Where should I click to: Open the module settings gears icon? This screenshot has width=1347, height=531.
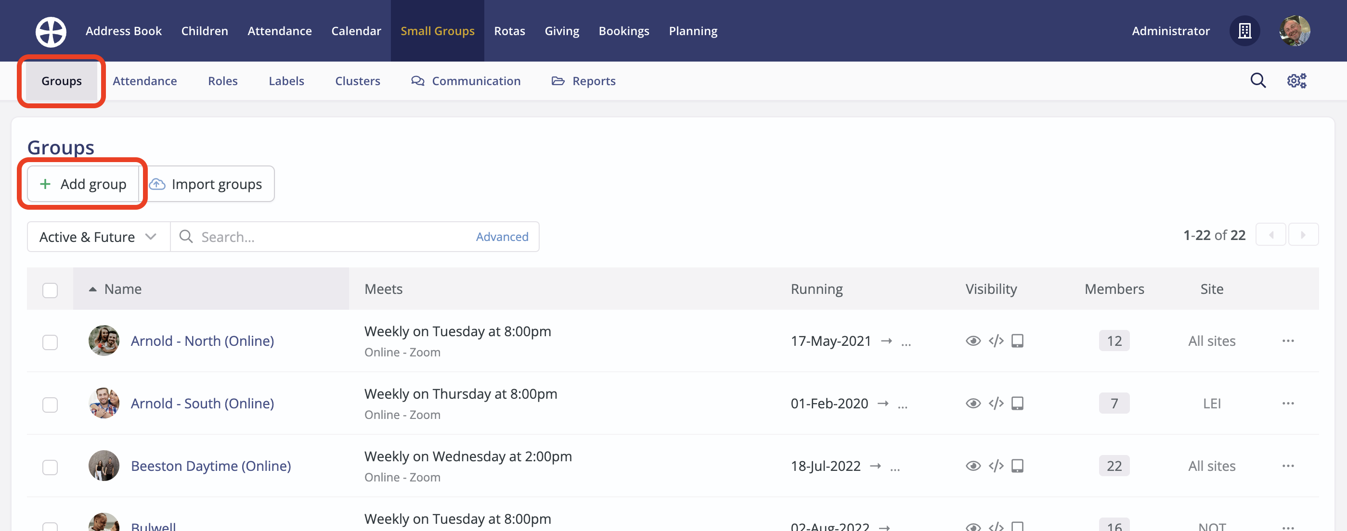[x=1296, y=81]
